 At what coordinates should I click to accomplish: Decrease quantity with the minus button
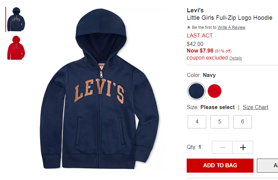tap(222, 147)
